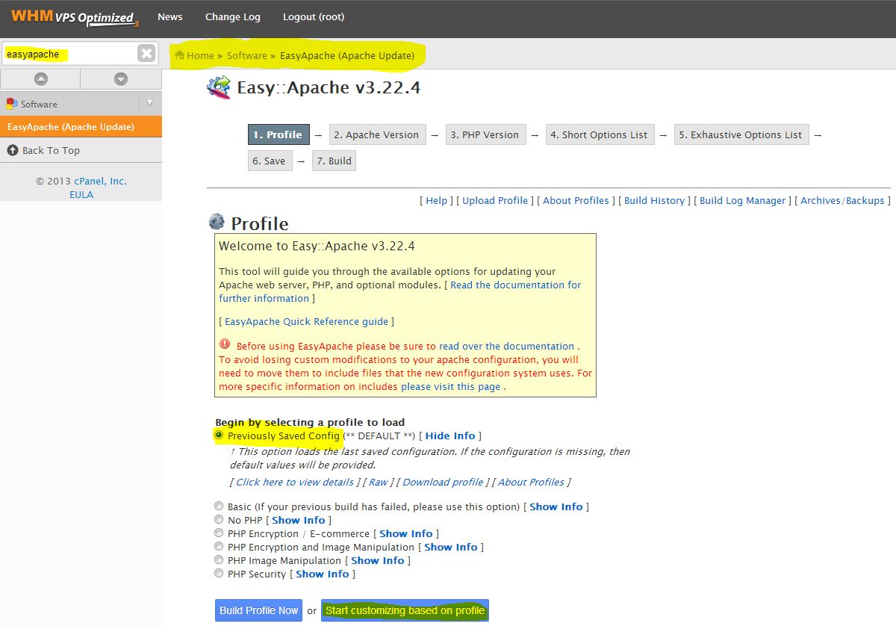This screenshot has width=896, height=626.
Task: Click the Software category icon in the sidebar
Action: tap(12, 104)
